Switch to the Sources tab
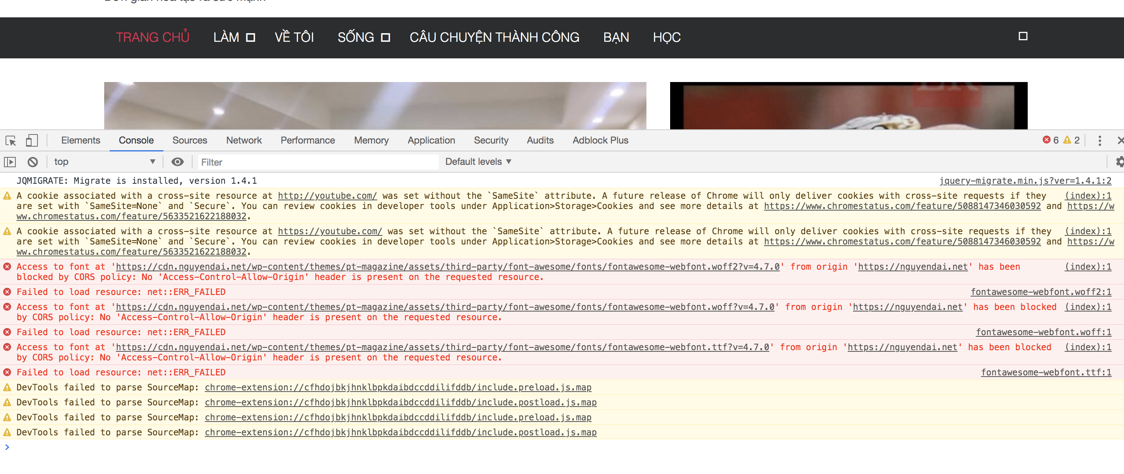Viewport: 1124px width, 474px height. coord(189,140)
